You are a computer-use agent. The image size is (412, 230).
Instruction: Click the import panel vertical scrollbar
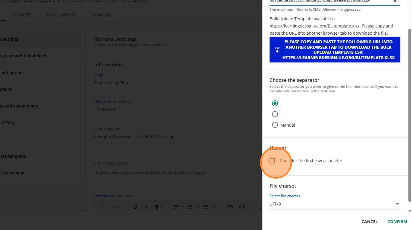[410, 115]
